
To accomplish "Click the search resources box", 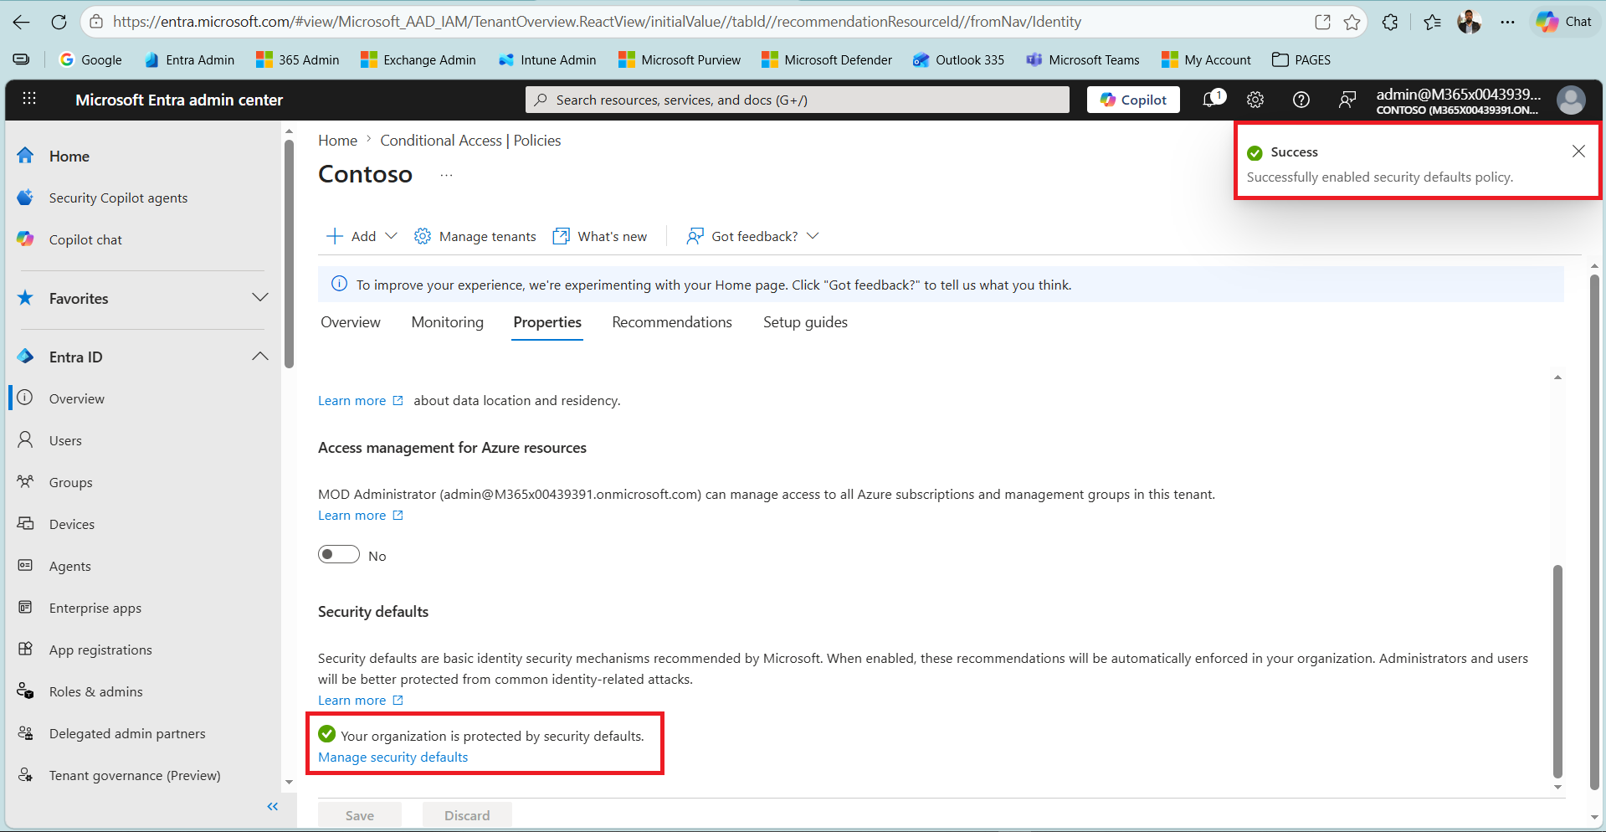I will [x=797, y=100].
